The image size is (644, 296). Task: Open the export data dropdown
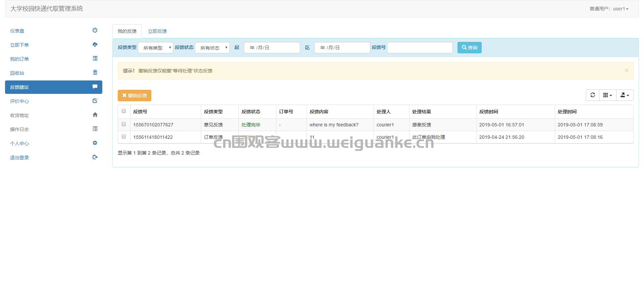pyautogui.click(x=625, y=95)
